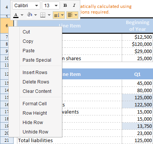
Task: Select row header 6
Action: (7, 26)
